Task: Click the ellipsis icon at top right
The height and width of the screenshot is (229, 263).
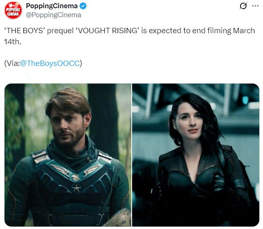Action: click(x=255, y=6)
